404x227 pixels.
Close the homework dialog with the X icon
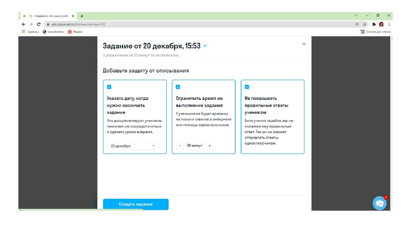304,44
